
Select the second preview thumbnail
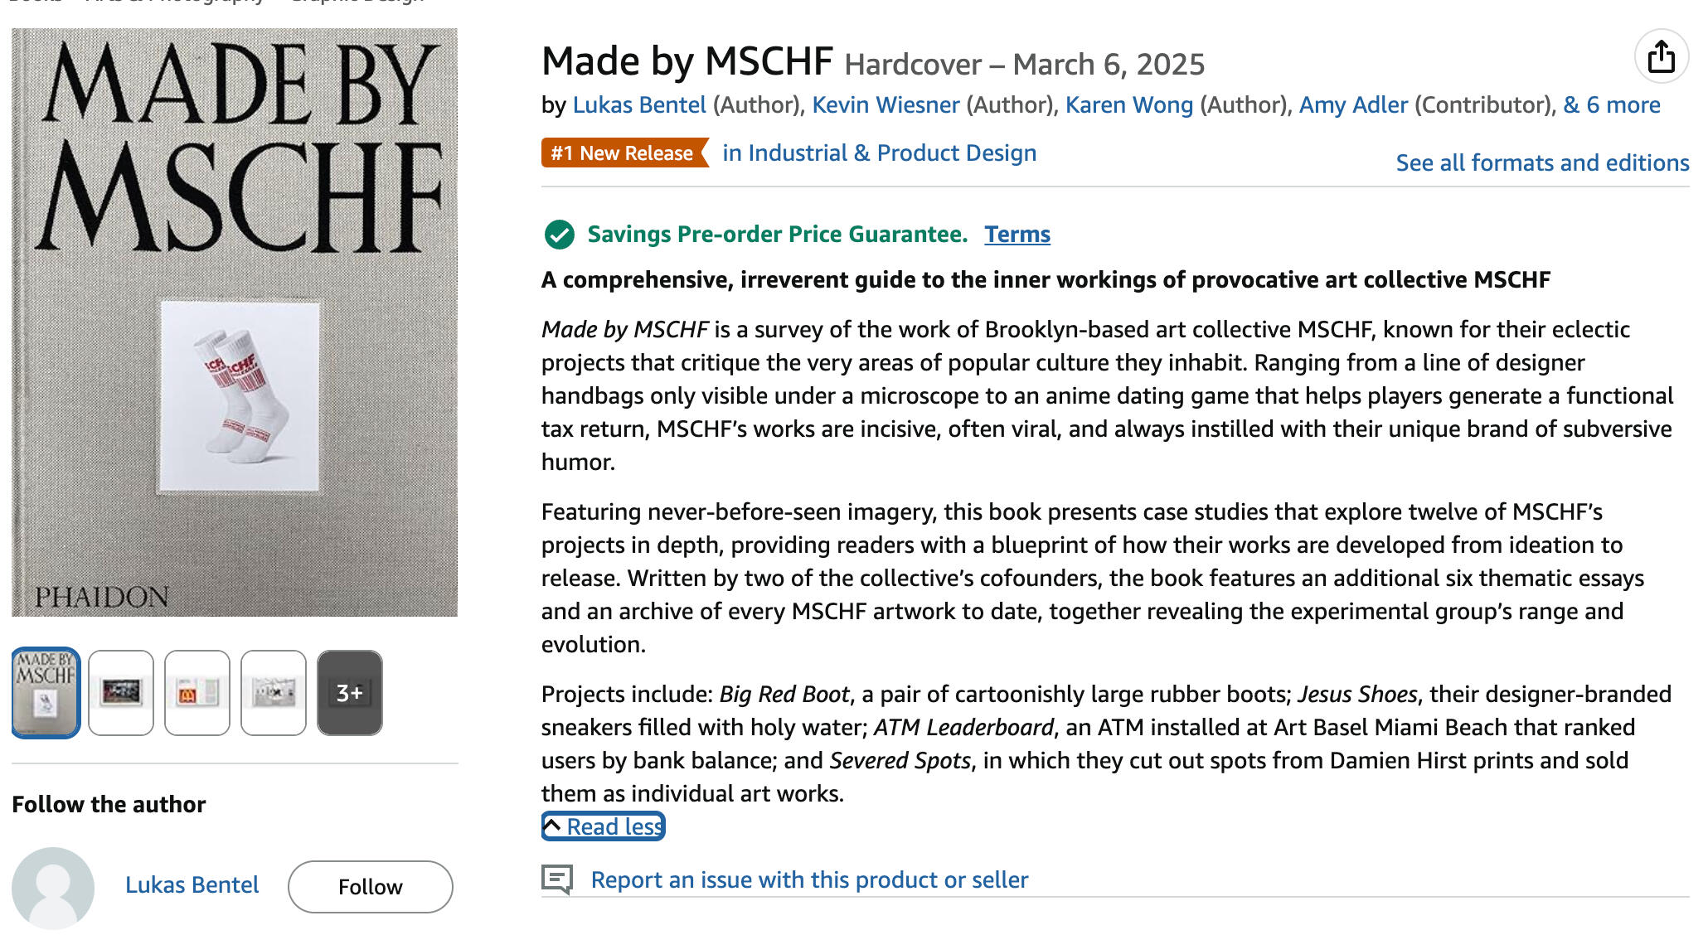coord(121,693)
